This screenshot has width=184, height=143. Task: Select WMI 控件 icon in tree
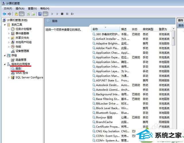[13, 73]
